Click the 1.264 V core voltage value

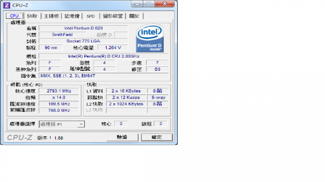tap(113, 48)
